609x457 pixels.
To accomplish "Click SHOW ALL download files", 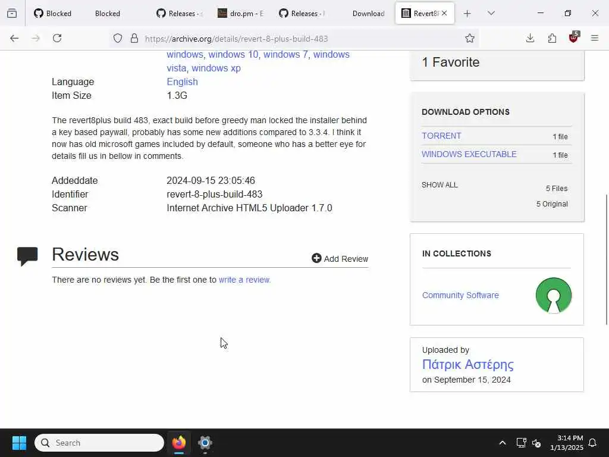I will (x=440, y=184).
